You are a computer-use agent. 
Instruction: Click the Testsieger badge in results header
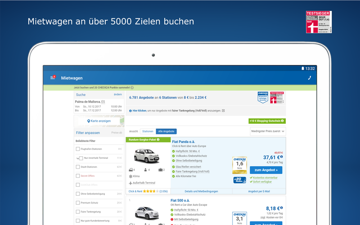[277, 97]
